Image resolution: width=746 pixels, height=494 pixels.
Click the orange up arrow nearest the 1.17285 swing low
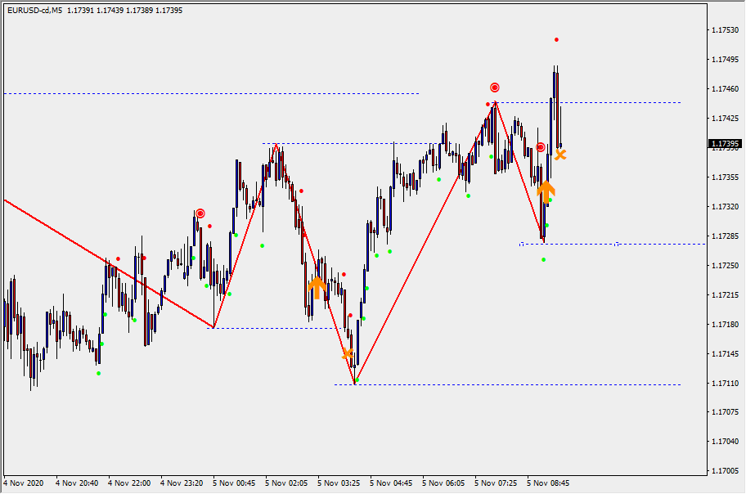(546, 191)
